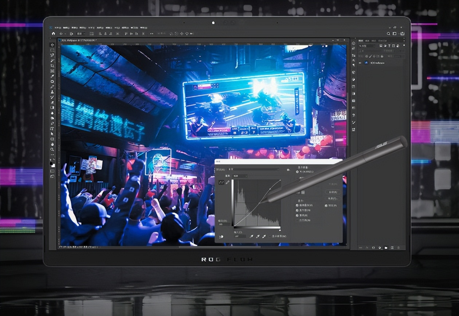Select the Frame tool
The image size is (459, 316).
52,71
